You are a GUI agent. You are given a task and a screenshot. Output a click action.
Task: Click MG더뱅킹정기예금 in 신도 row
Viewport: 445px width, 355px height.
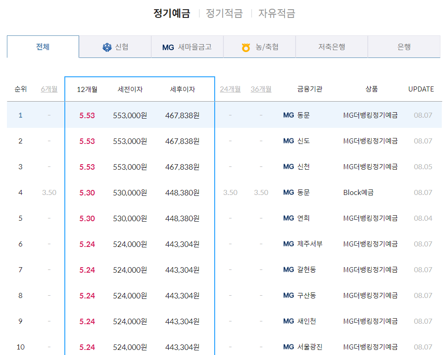(371, 141)
